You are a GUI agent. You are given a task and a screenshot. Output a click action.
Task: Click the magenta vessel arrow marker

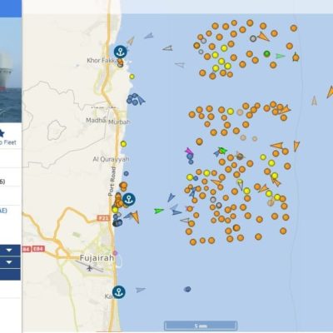coord(189,151)
